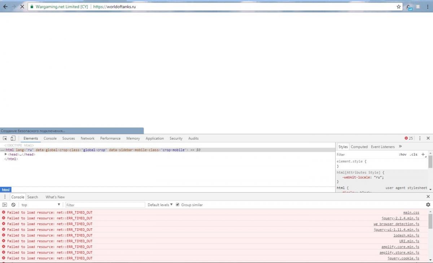The image size is (433, 263).
Task: Open lodash.min.js source link
Action: [406, 236]
